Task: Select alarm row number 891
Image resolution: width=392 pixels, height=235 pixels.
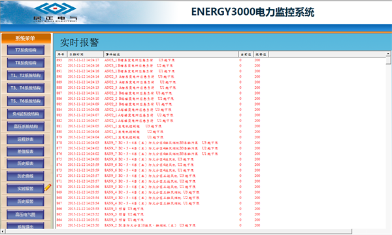Action: 59,71
